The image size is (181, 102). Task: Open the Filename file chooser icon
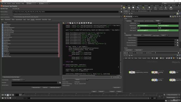[60, 82]
